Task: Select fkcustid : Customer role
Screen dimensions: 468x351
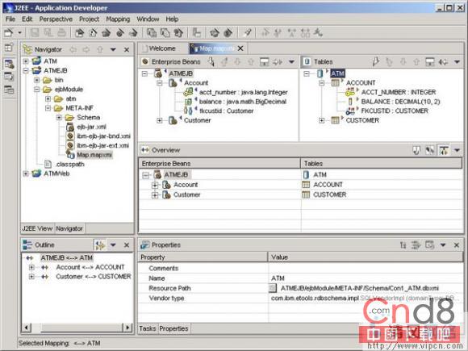Action: coord(226,111)
